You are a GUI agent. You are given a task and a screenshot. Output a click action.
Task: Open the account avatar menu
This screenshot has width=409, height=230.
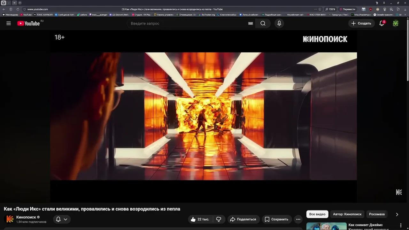[x=396, y=23]
